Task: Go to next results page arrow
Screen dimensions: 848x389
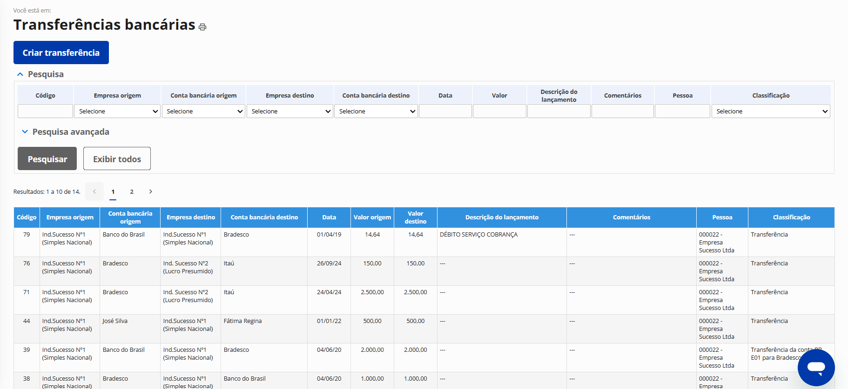Action: [x=150, y=191]
